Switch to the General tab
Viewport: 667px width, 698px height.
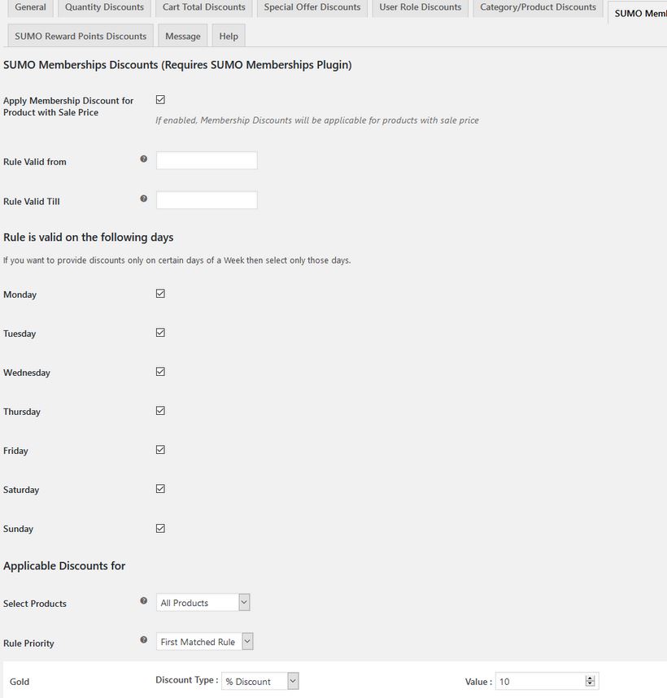pos(30,7)
